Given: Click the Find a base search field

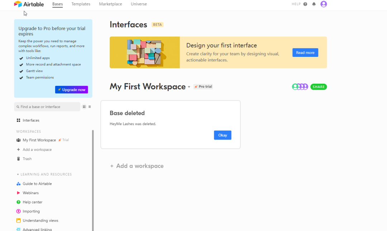Looking at the screenshot, I should (47, 107).
